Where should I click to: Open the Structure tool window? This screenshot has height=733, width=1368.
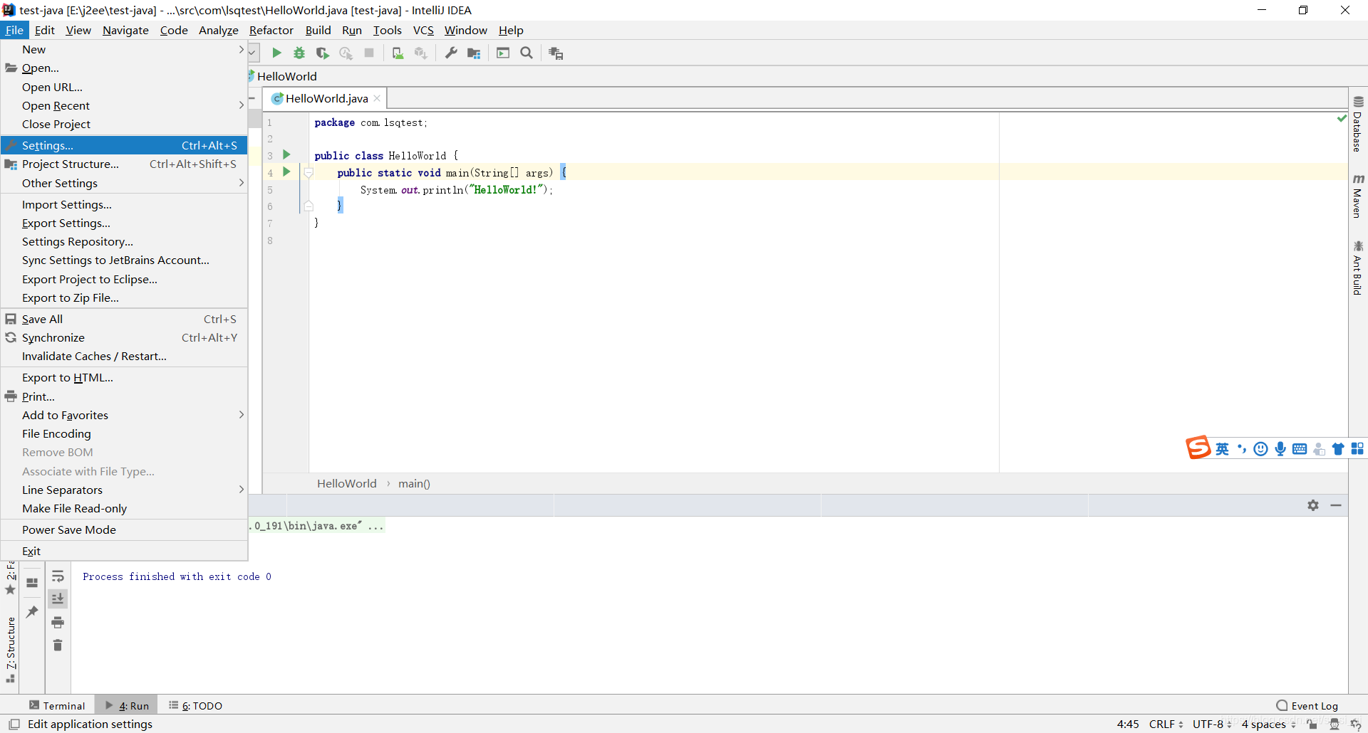(x=10, y=649)
